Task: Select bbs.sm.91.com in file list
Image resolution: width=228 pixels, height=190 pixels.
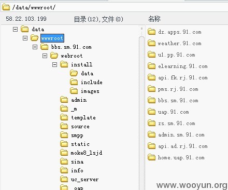Action: (178, 100)
